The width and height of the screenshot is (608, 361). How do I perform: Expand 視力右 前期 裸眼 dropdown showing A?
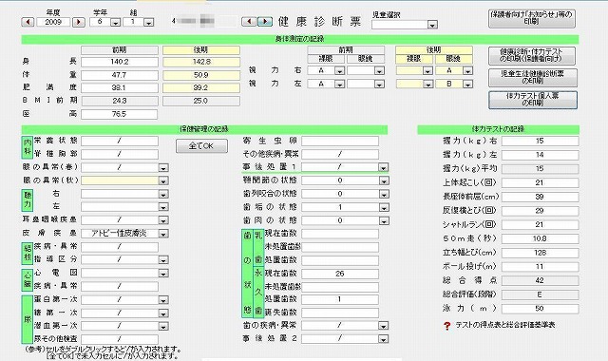click(339, 71)
